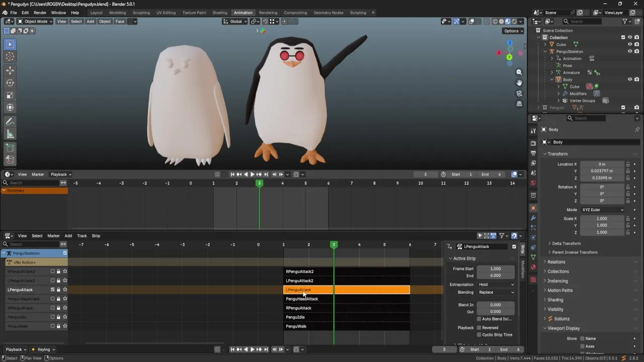
Task: Open the Blending Replace dropdown
Action: (496, 292)
